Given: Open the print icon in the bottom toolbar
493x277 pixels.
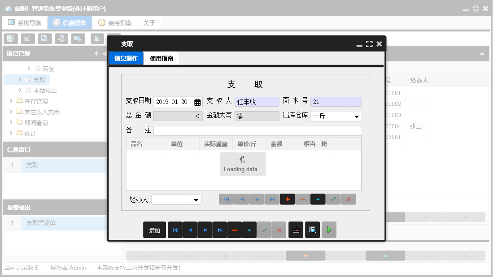Looking at the screenshot, I should [x=296, y=229].
